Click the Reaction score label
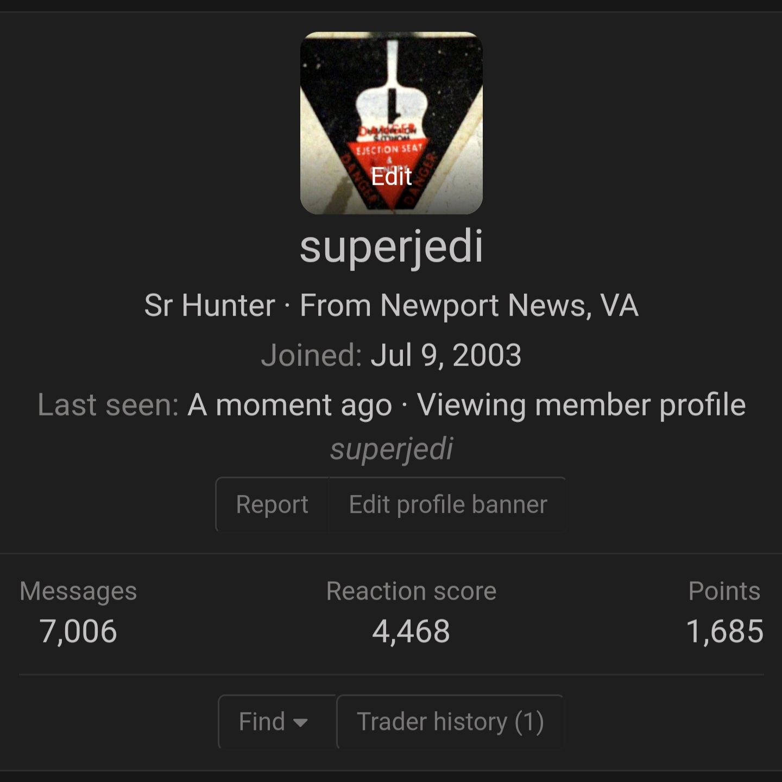 pos(411,591)
